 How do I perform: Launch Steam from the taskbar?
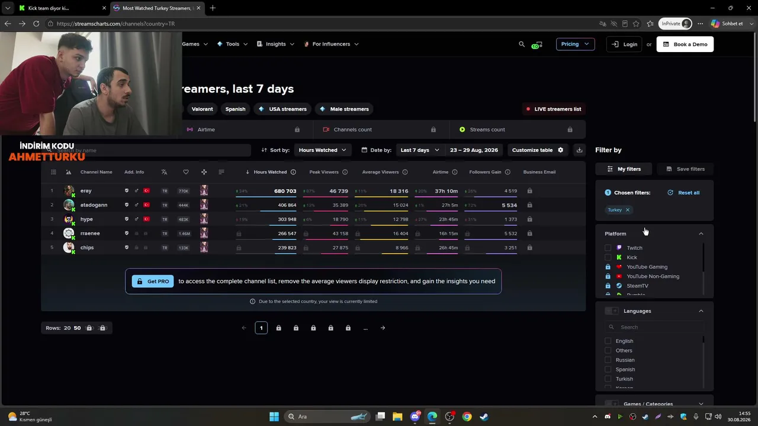484,417
